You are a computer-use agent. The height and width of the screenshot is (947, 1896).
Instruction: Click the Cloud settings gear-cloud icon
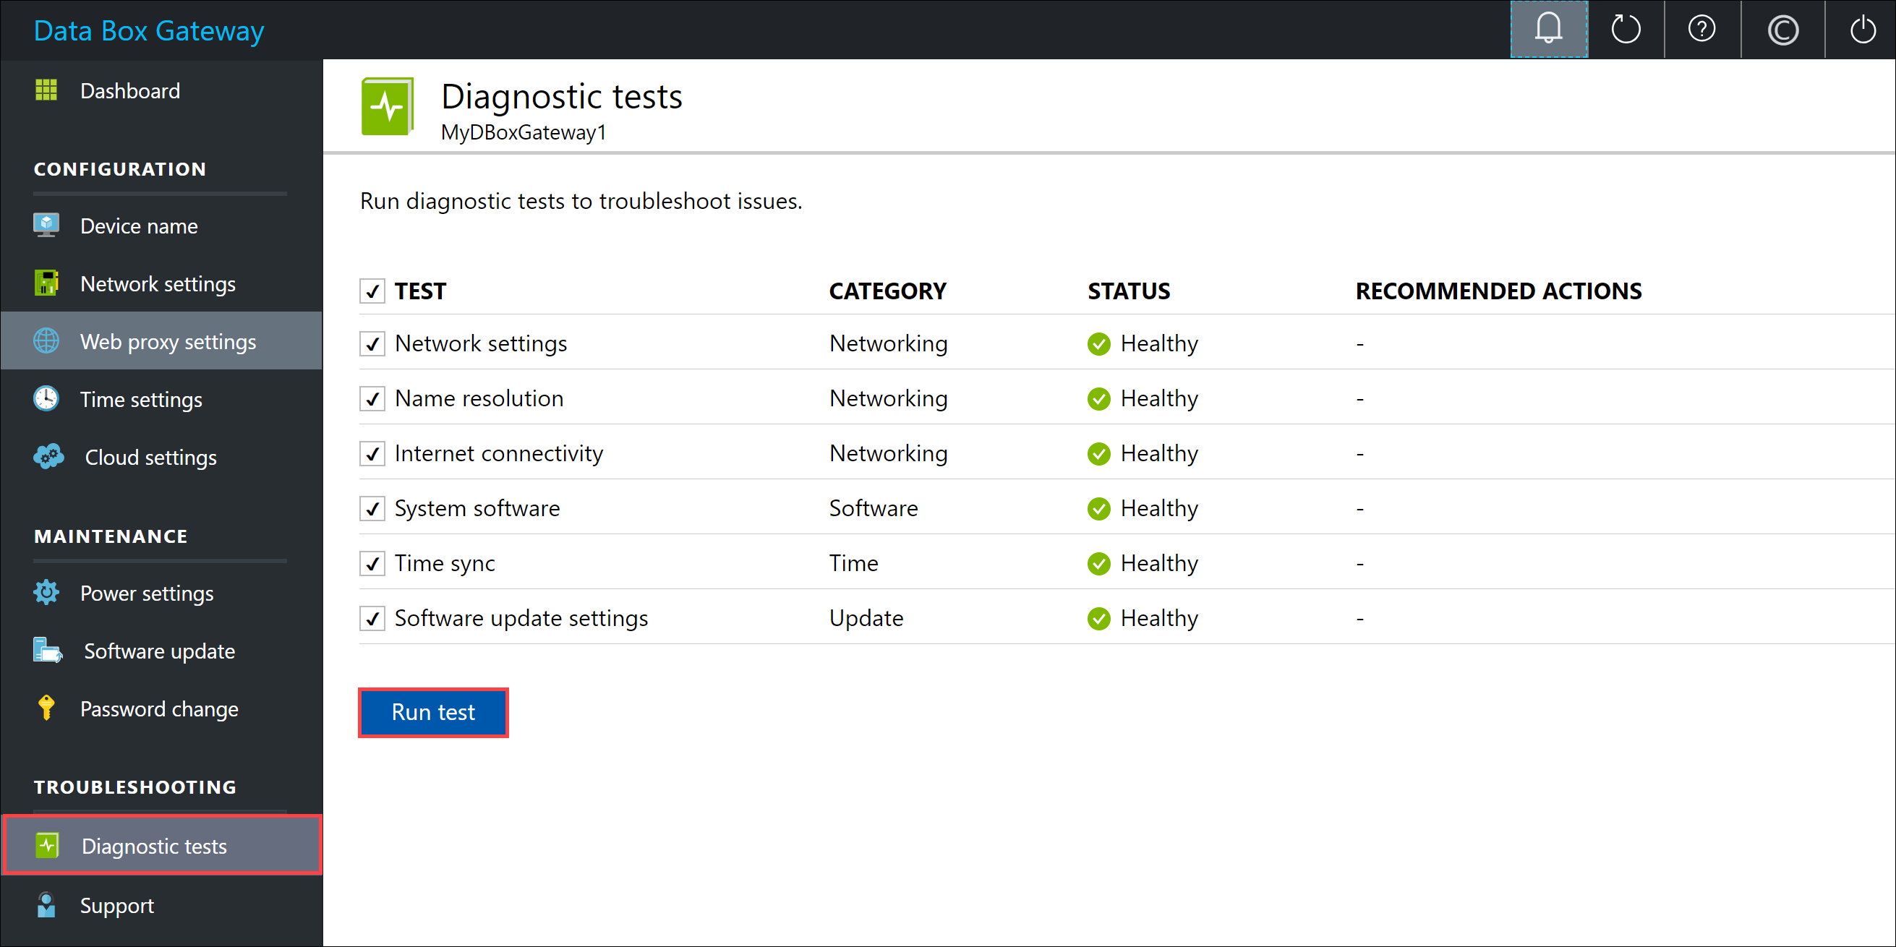48,457
